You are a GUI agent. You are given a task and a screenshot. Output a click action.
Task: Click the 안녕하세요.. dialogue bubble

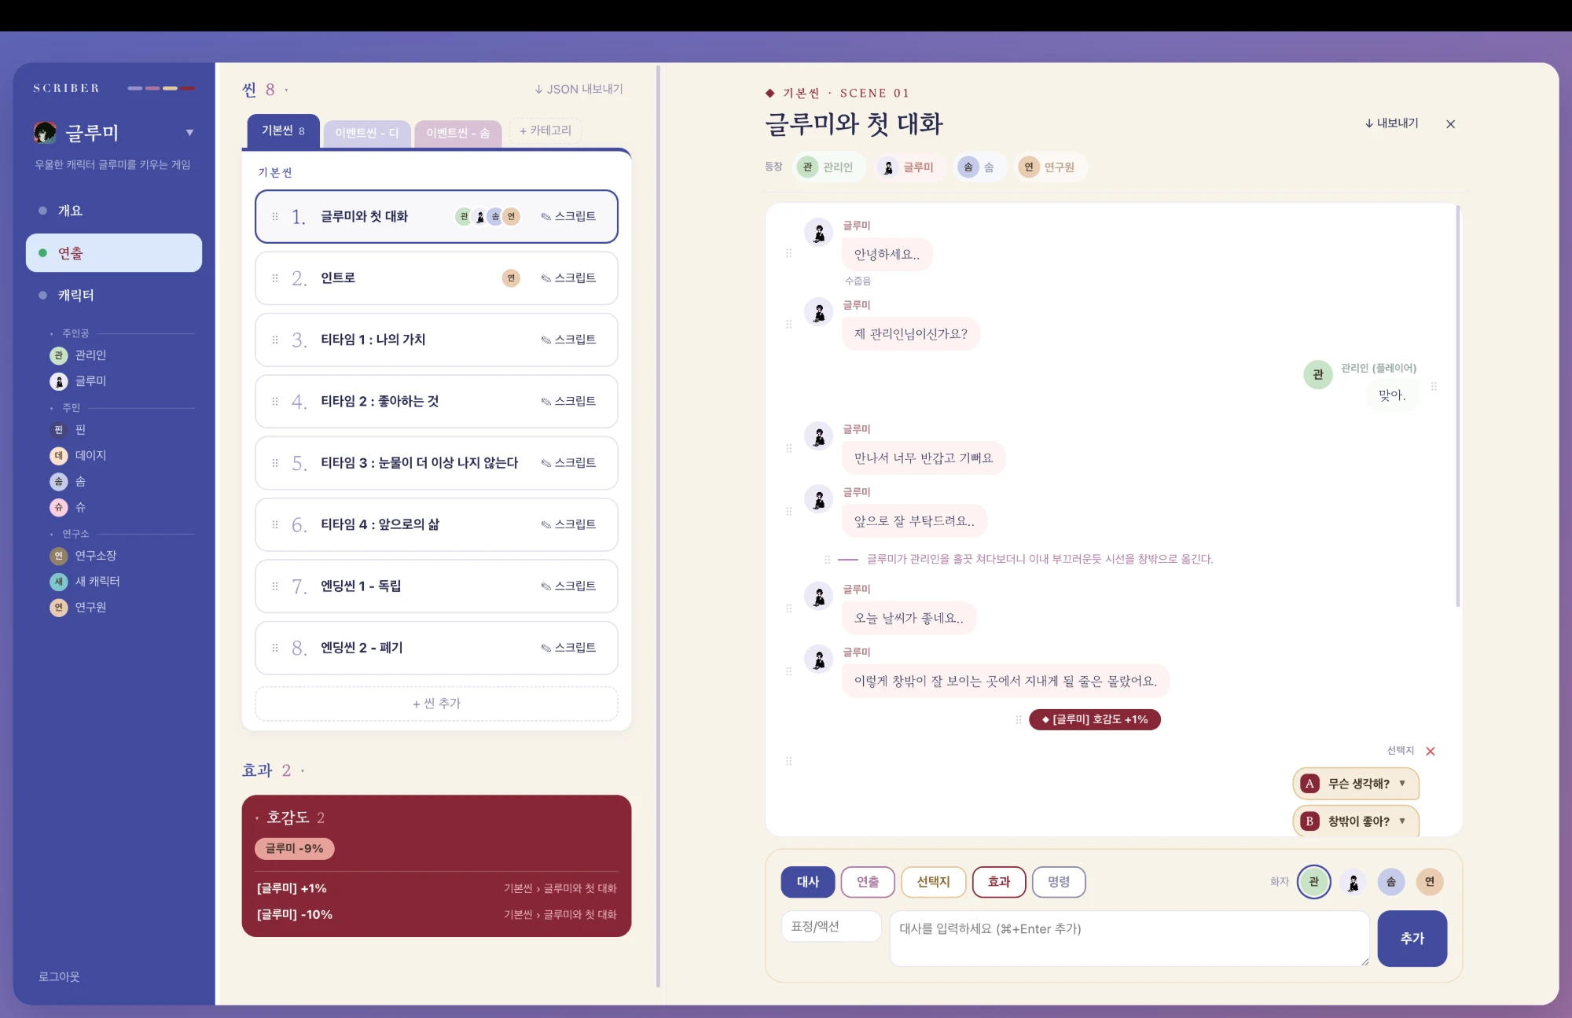(x=887, y=255)
